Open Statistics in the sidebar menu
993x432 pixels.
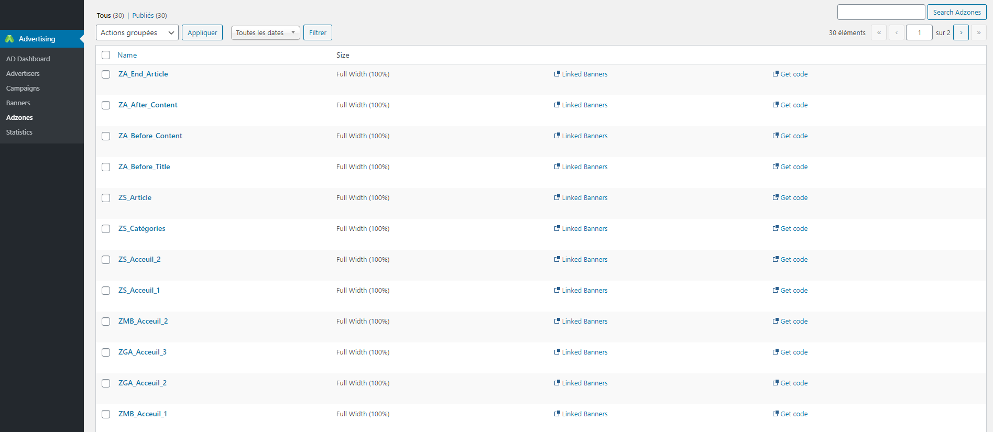tap(19, 132)
